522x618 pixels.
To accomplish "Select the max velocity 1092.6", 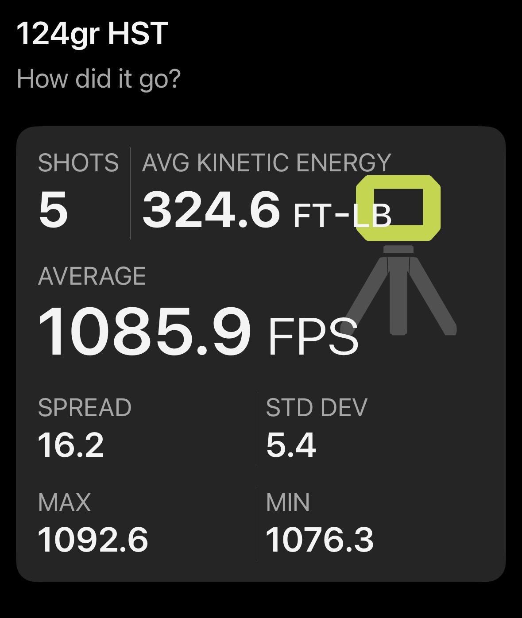I will coord(93,540).
